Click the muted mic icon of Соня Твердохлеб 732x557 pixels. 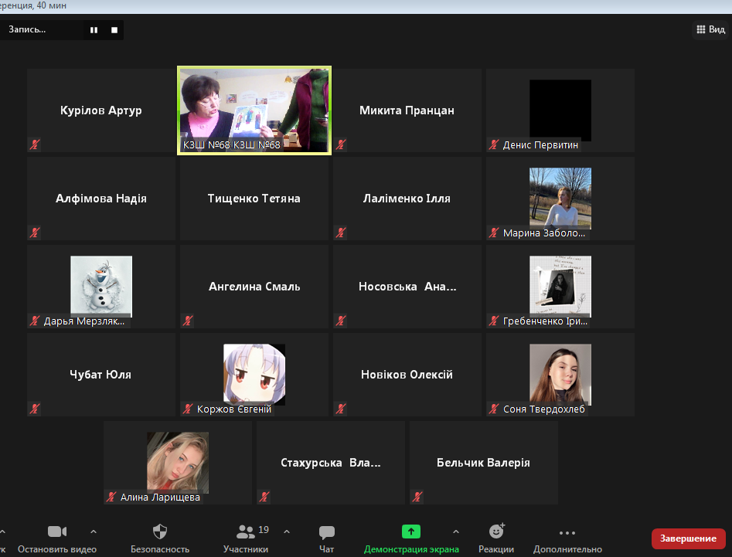[494, 409]
